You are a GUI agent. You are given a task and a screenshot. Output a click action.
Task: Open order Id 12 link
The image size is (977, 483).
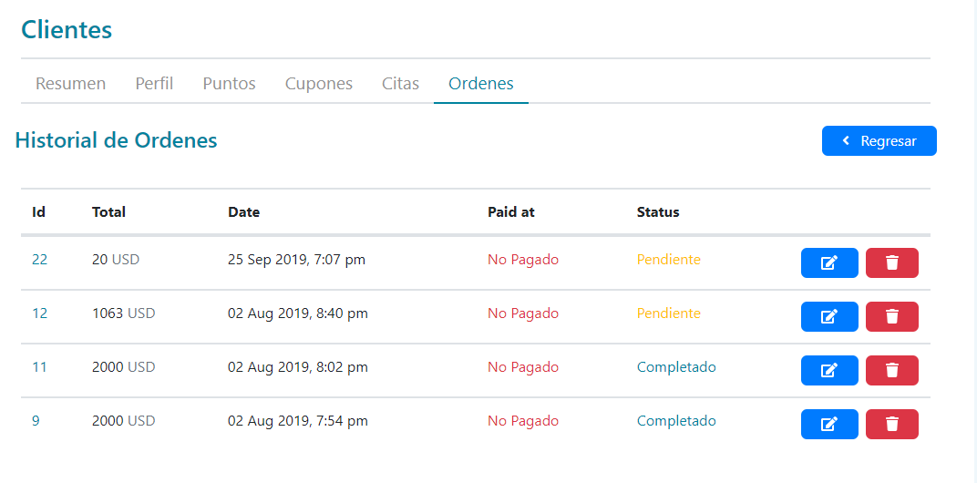[39, 313]
